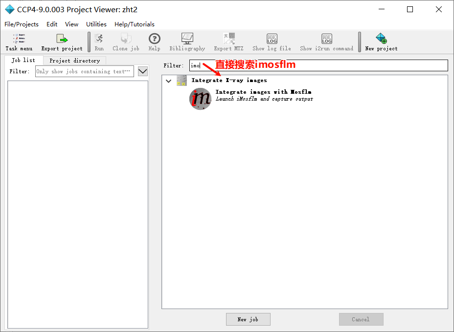
Task: Click the Export project icon
Action: click(62, 39)
